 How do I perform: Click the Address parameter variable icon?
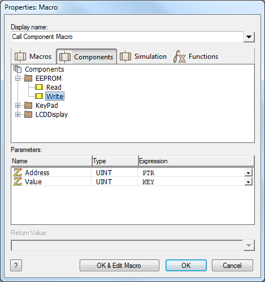coord(18,172)
